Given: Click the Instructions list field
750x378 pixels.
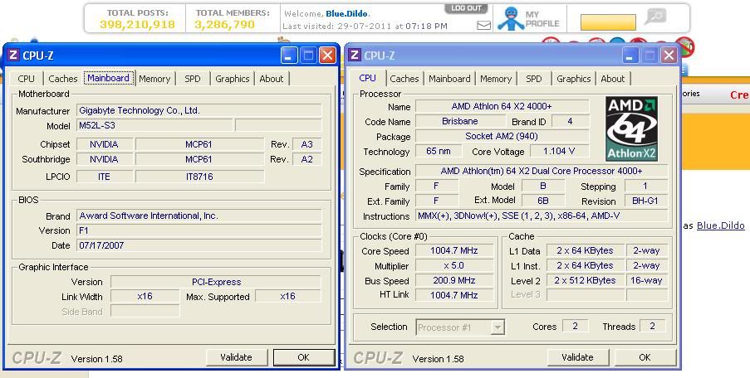Looking at the screenshot, I should coord(542,216).
